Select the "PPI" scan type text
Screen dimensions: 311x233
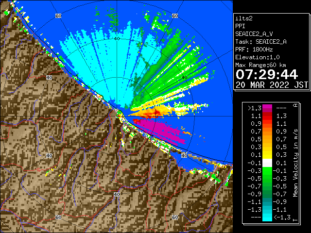pyautogui.click(x=240, y=26)
